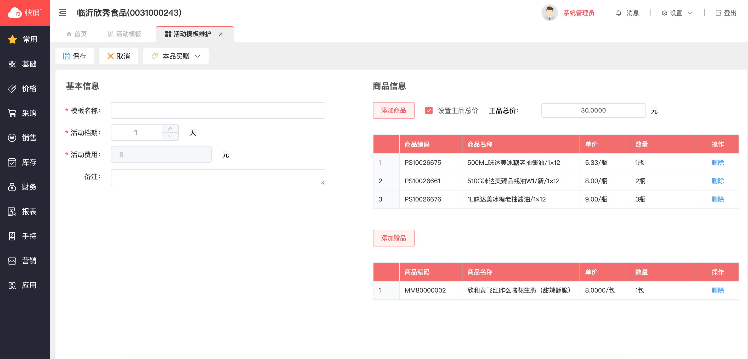The image size is (748, 359).
Task: Delete product row PS10026661
Action: [x=717, y=181]
